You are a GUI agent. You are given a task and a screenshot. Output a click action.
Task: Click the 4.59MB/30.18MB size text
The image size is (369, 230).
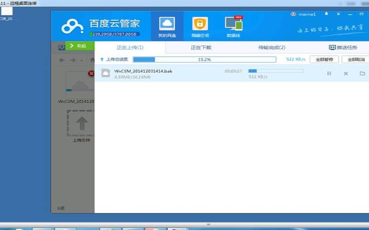click(x=132, y=77)
